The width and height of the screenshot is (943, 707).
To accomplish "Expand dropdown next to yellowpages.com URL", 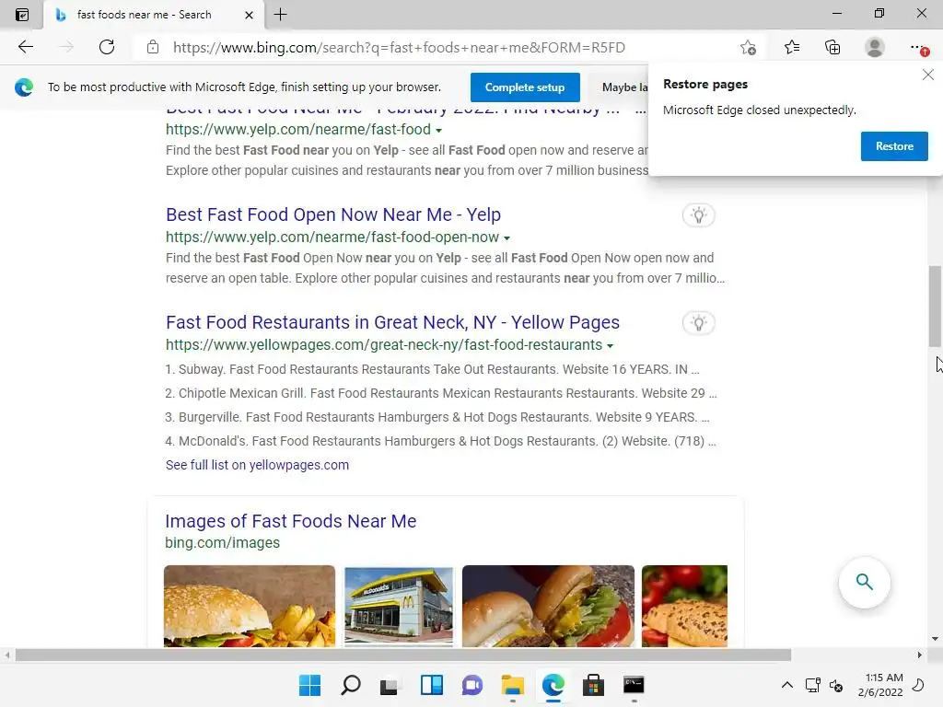I will tap(610, 346).
